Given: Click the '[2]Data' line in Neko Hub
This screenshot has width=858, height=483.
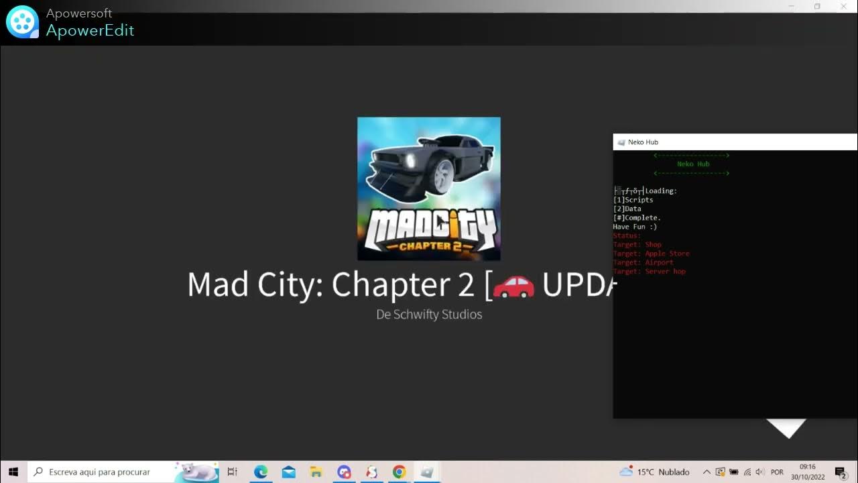Looking at the screenshot, I should click(x=627, y=209).
